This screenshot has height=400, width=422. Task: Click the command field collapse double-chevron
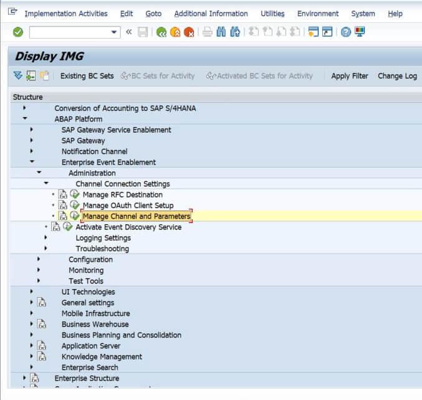129,32
